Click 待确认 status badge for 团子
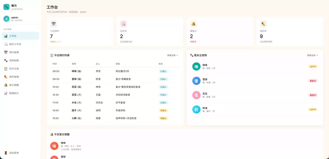 point(163,111)
